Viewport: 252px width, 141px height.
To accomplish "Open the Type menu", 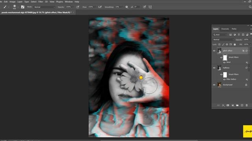I will (x=27, y=2).
